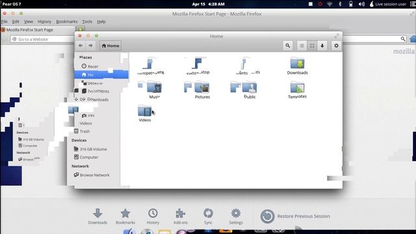Open the Music folder icon
This screenshot has width=416, height=234.
[155, 90]
